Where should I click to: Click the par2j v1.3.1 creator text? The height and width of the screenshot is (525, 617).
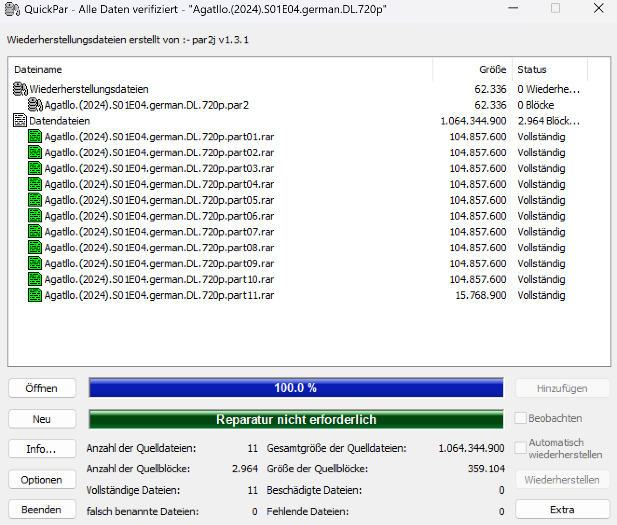point(220,40)
